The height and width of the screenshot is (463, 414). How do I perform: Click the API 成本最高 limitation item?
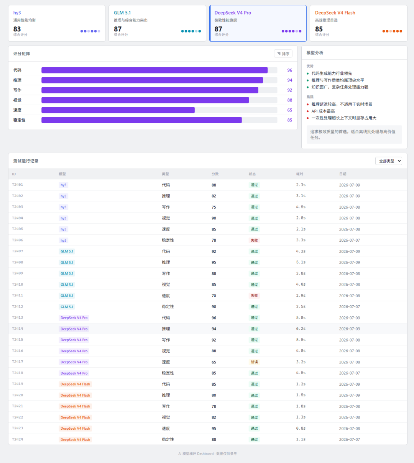click(x=323, y=111)
